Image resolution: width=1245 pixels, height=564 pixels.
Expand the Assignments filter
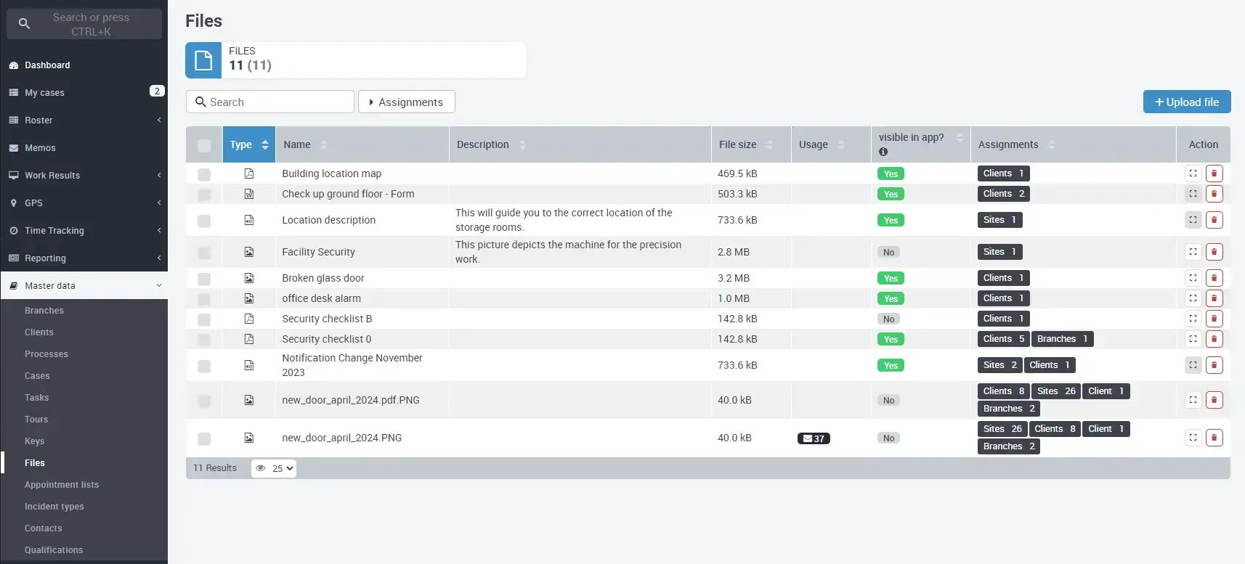tap(406, 102)
